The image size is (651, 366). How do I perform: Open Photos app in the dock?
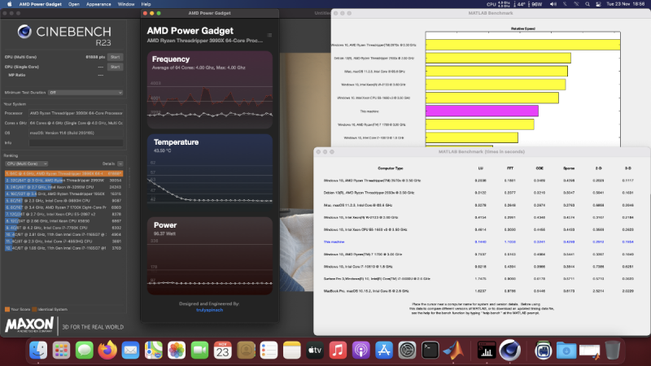(177, 351)
